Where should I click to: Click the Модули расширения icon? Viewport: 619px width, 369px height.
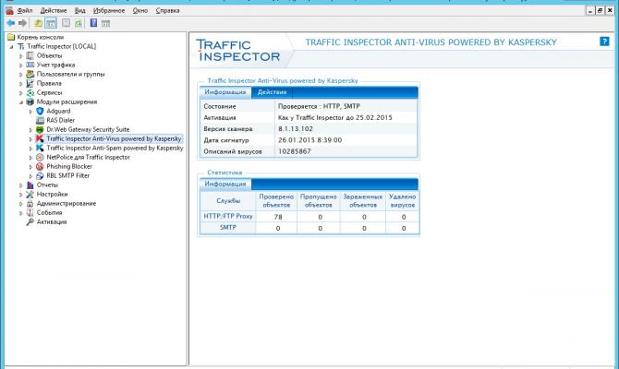(30, 101)
